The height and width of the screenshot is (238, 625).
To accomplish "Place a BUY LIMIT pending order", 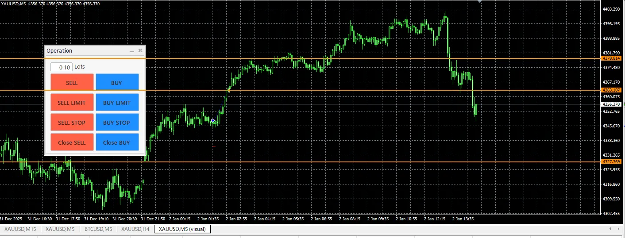I will pos(117,102).
